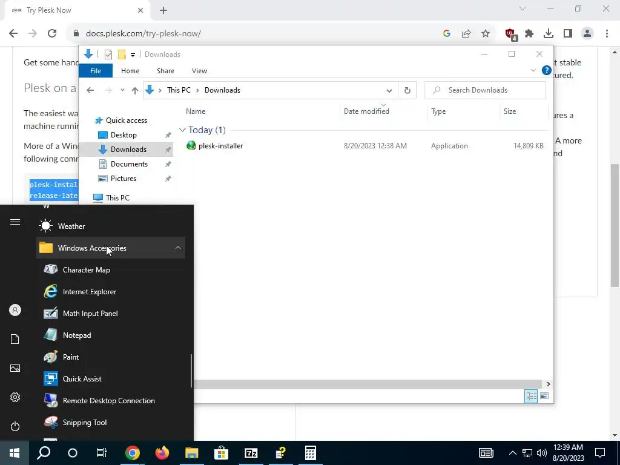The width and height of the screenshot is (620, 465).
Task: Sort by Type column header
Action: coord(463,111)
